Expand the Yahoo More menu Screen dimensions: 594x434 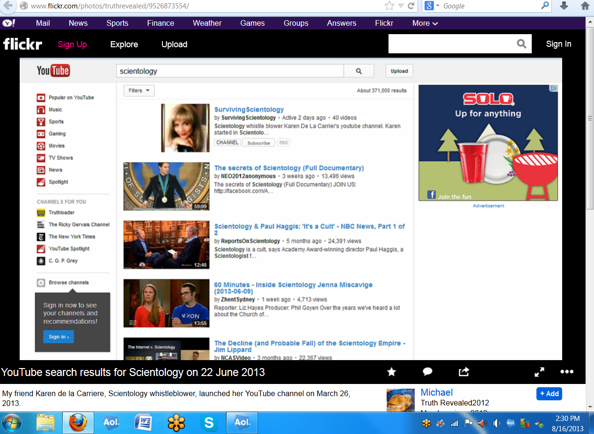(x=425, y=23)
